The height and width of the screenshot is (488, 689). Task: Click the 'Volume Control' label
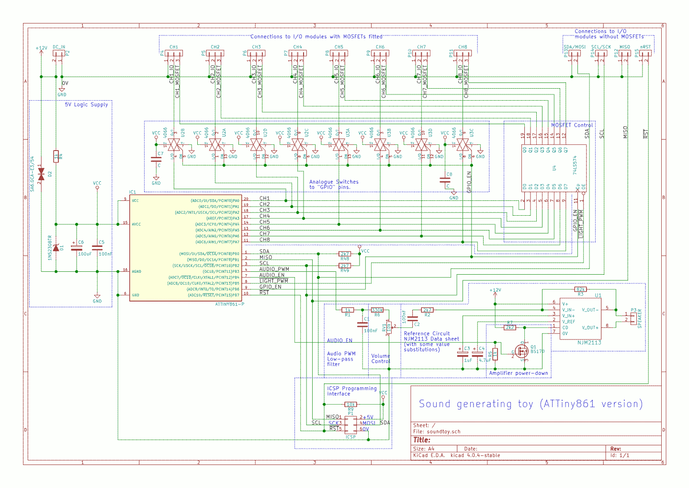381,359
